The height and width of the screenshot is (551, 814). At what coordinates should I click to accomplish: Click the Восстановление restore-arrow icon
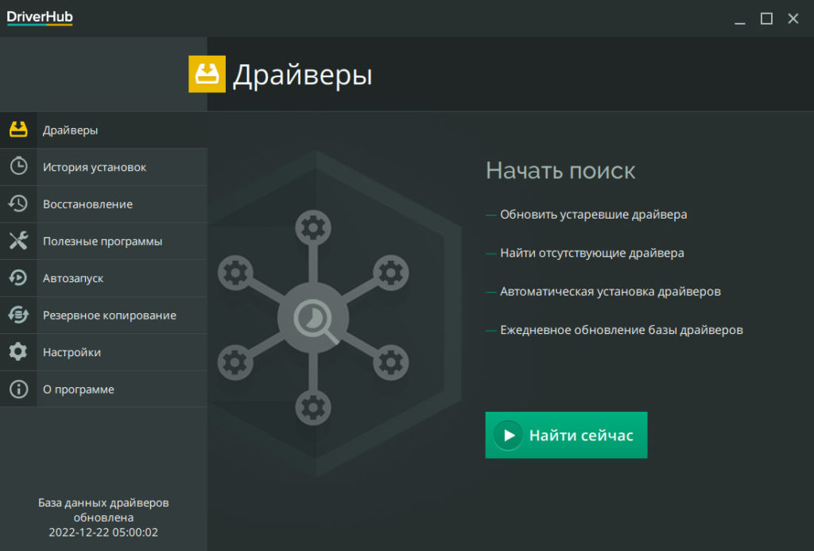19,204
